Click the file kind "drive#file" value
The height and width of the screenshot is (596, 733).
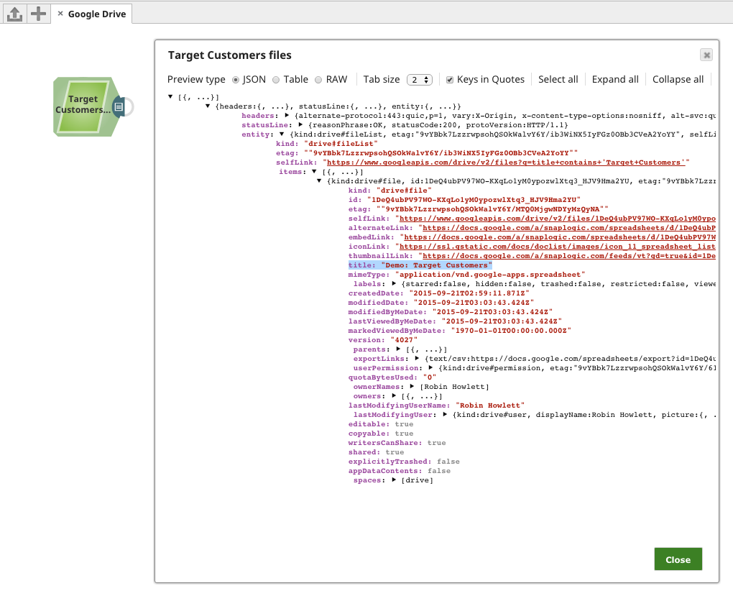(404, 191)
